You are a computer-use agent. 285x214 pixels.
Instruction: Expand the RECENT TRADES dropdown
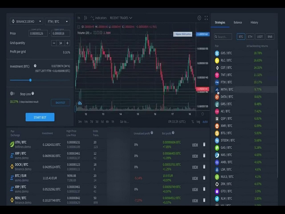(x=121, y=18)
